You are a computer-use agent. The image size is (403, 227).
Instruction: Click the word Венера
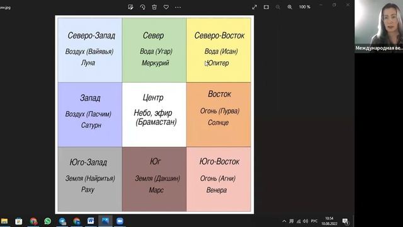[x=217, y=190]
